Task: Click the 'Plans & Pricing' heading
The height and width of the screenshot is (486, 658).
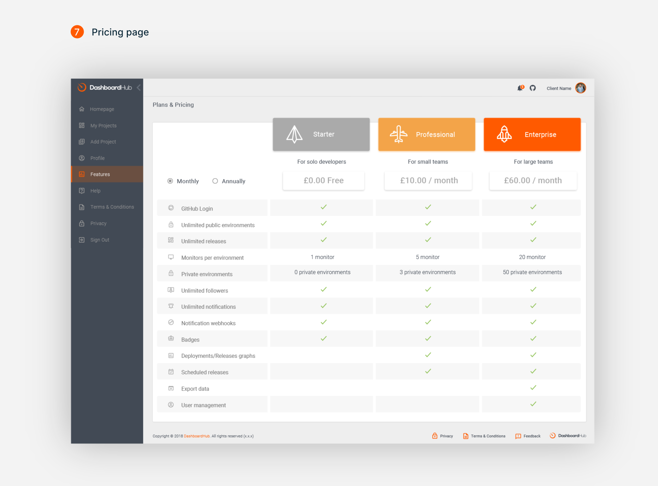Action: tap(173, 105)
